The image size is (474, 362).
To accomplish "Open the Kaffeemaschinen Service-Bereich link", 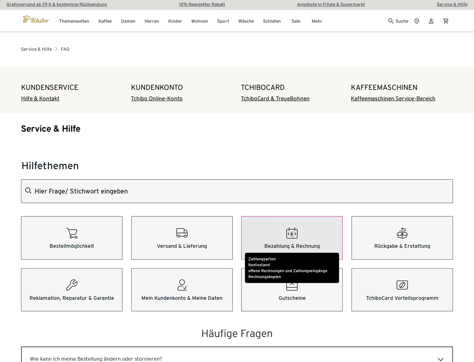I will (393, 99).
